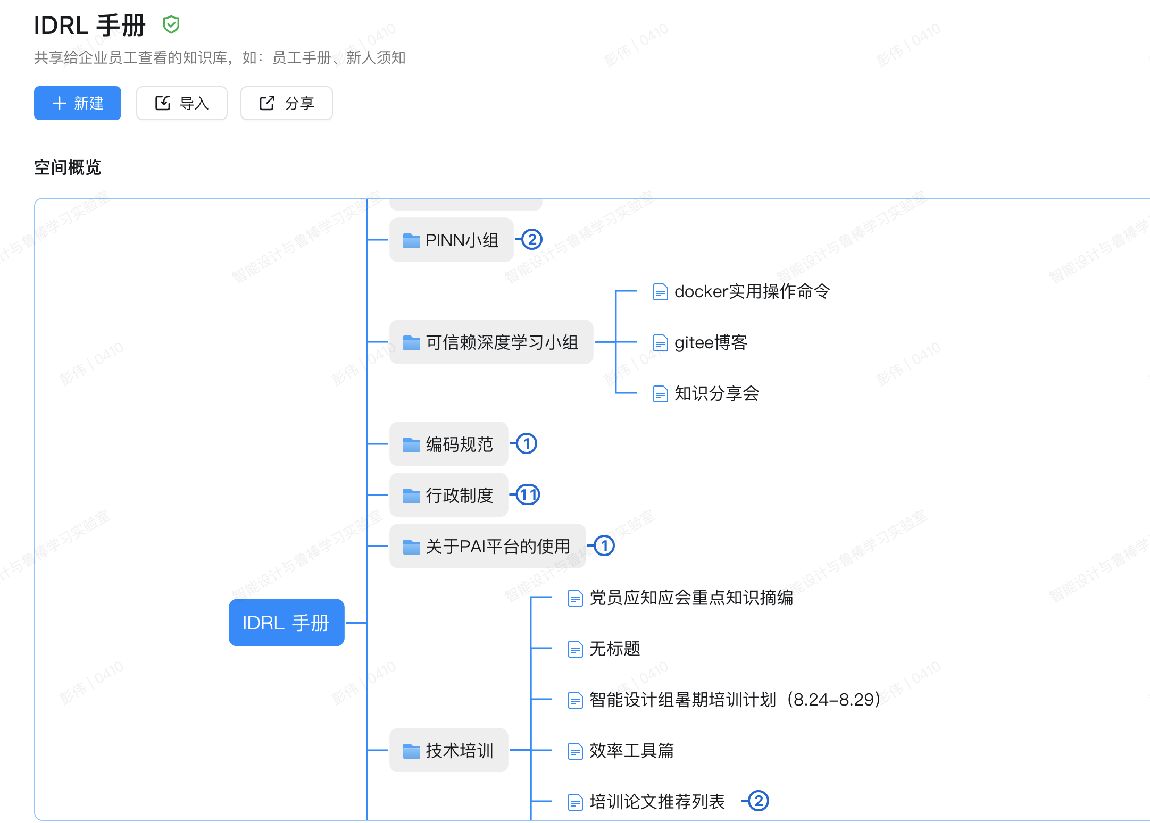Open the 效率工具篇 document
The width and height of the screenshot is (1150, 823).
631,751
